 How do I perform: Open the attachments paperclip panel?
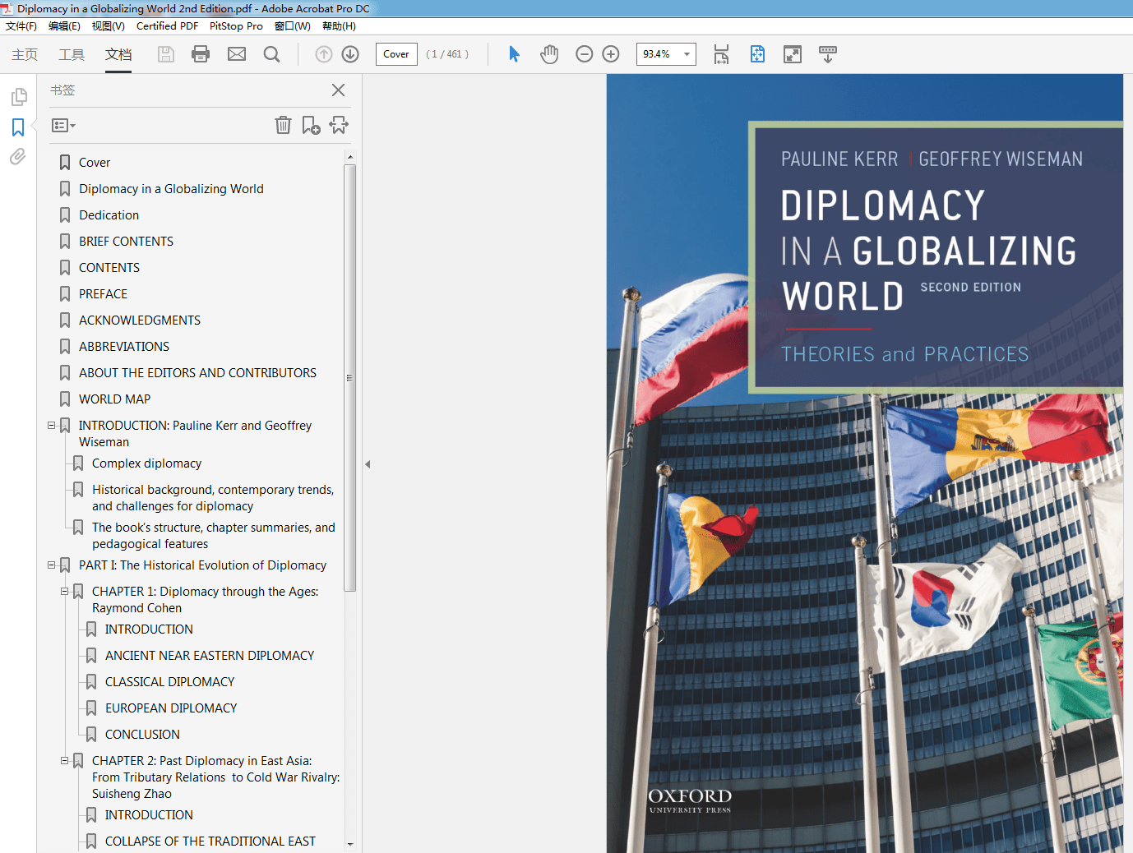pos(18,157)
